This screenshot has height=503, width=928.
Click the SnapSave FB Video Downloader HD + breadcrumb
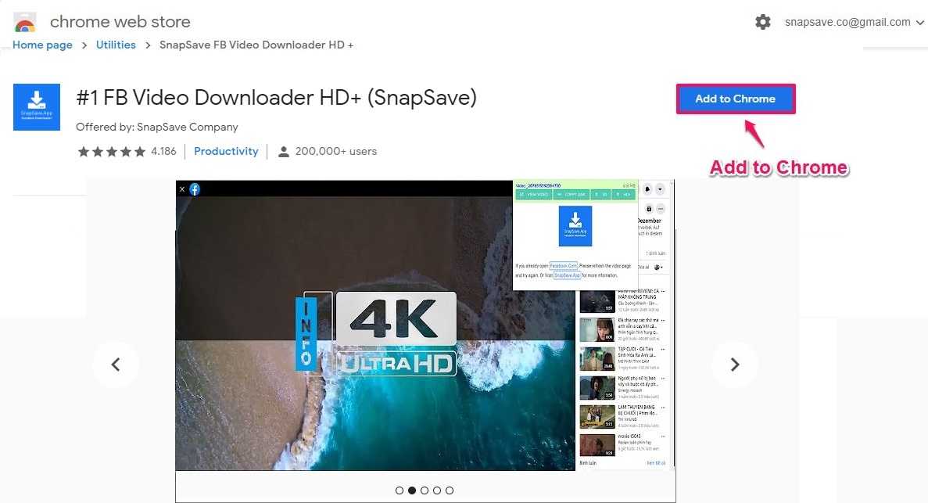coord(256,45)
